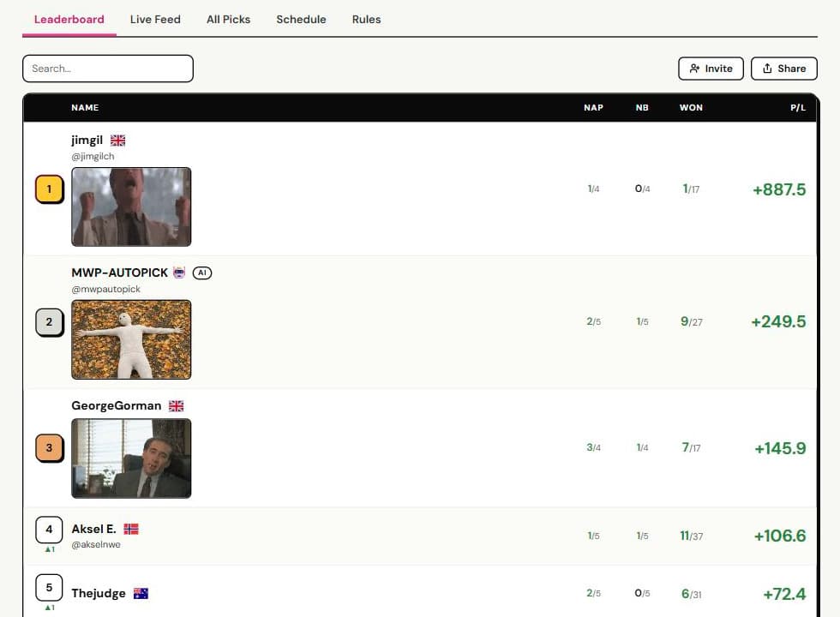Focus the Search input field
Screen dimensions: 840x617
pyautogui.click(x=108, y=69)
